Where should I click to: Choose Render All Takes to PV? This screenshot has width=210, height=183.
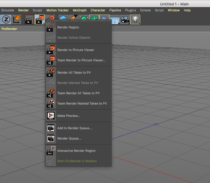coord(74,73)
